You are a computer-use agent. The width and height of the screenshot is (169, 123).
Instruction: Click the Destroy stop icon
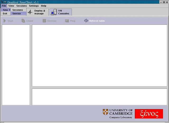[x=44, y=21]
